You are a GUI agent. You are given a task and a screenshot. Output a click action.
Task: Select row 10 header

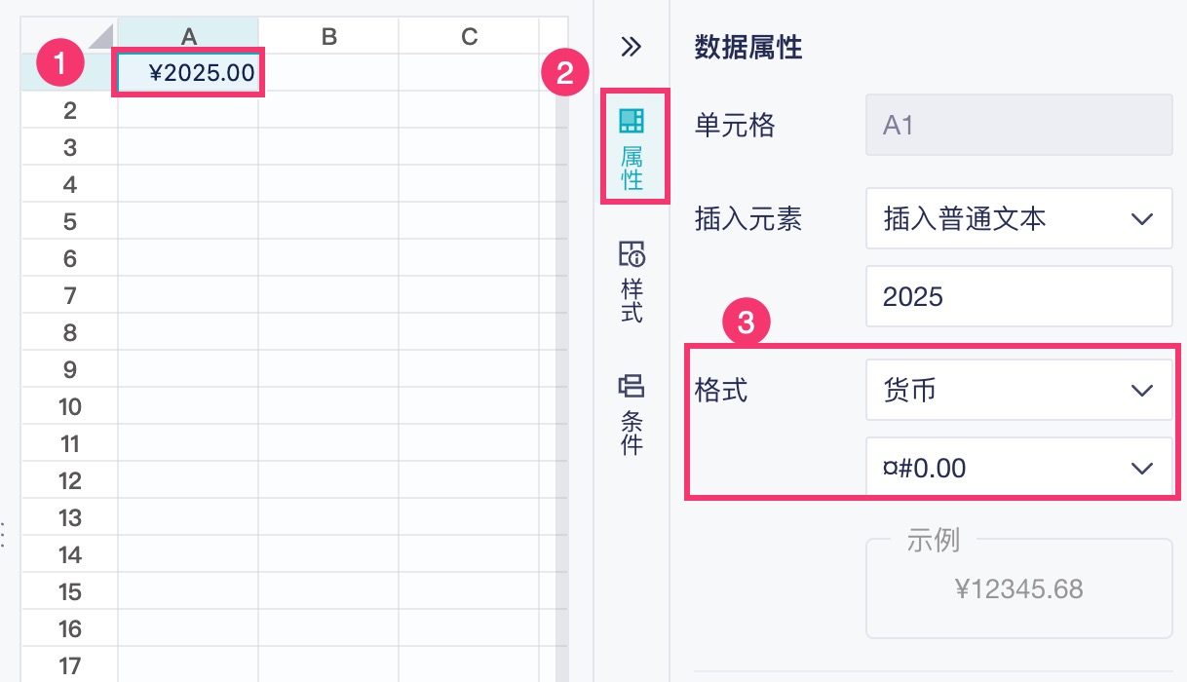[x=69, y=406]
